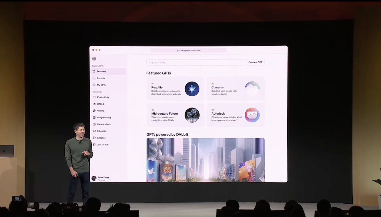Click the ChatGPT logo in the sidebar
381x217 pixels.
click(94, 59)
